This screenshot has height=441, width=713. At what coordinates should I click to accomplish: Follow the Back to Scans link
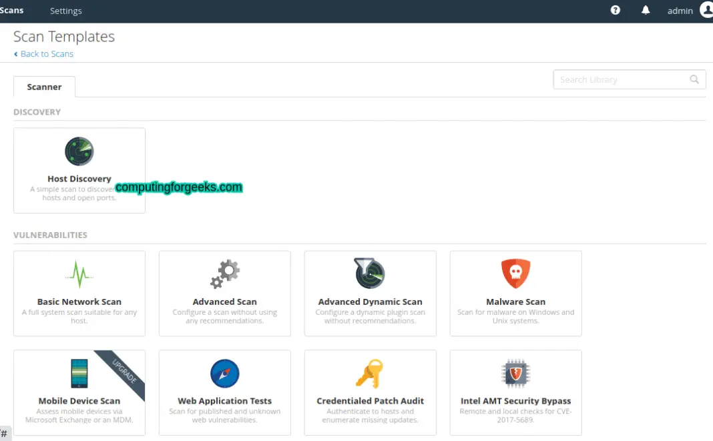tap(43, 53)
